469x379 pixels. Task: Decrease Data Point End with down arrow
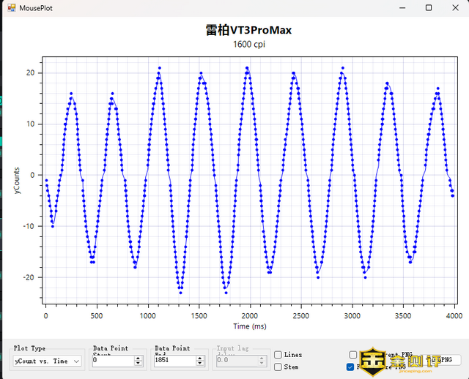click(x=201, y=364)
